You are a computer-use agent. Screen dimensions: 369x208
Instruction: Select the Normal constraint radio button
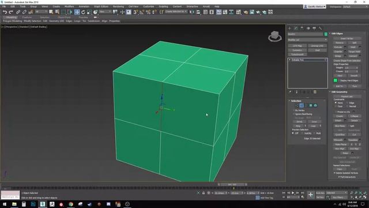347,106
